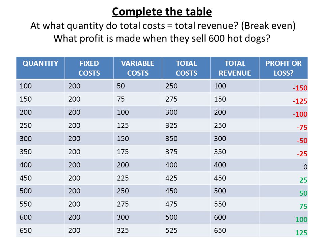Click the 'Complete the table' title

tap(162, 12)
